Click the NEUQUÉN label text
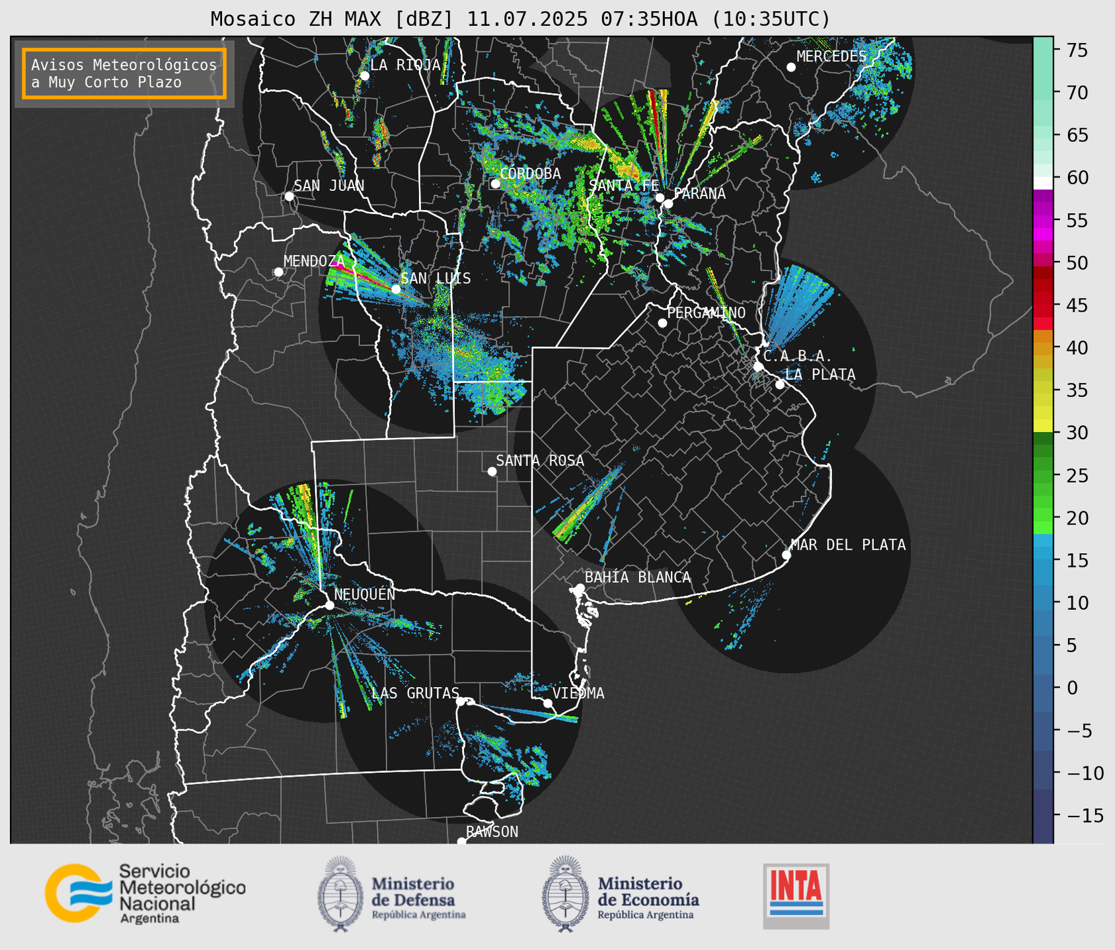Screen dimensions: 1115x950 [364, 594]
